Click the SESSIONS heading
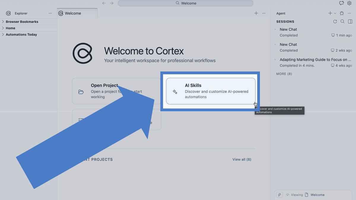 click(x=285, y=22)
